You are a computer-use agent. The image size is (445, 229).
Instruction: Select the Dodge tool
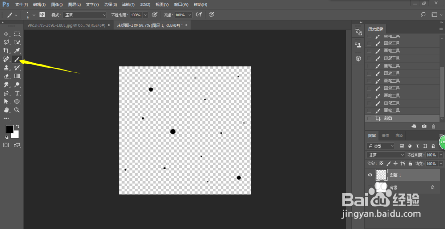click(17, 84)
